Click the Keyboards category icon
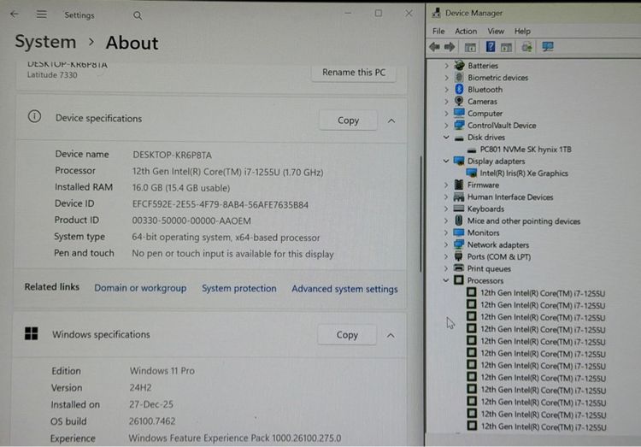Image resolution: width=641 pixels, height=447 pixels. 459,209
